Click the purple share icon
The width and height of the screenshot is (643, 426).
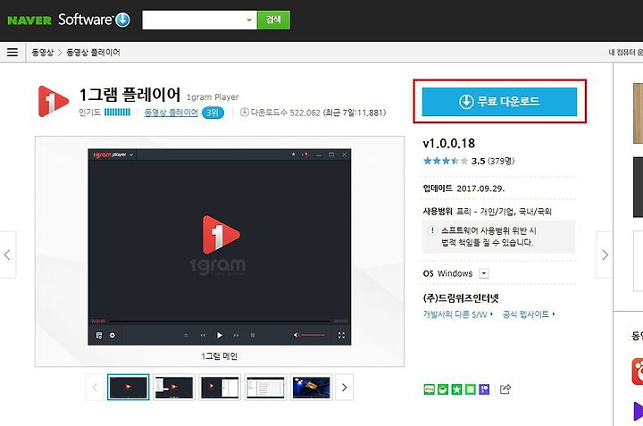pyautogui.click(x=484, y=389)
